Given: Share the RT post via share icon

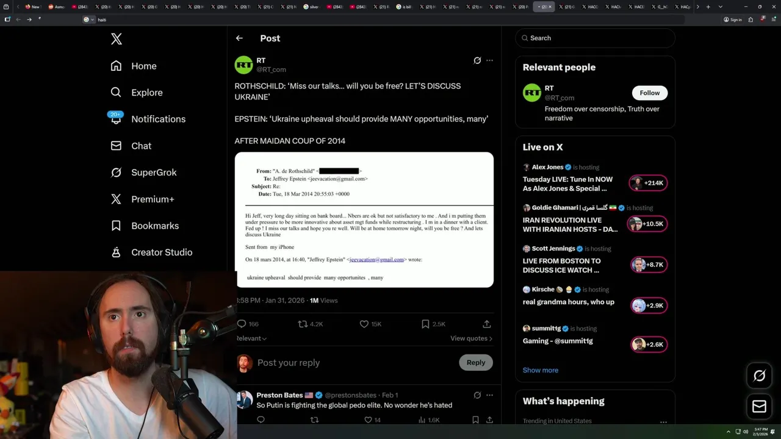Looking at the screenshot, I should click(x=487, y=324).
